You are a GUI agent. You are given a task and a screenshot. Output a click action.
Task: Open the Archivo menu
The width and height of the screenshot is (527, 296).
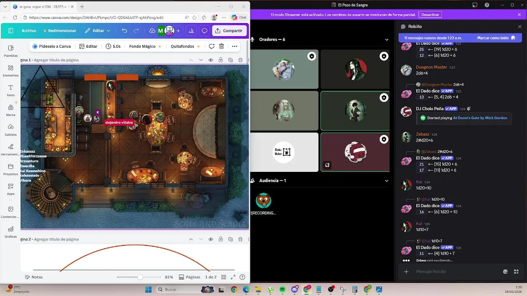(x=29, y=31)
